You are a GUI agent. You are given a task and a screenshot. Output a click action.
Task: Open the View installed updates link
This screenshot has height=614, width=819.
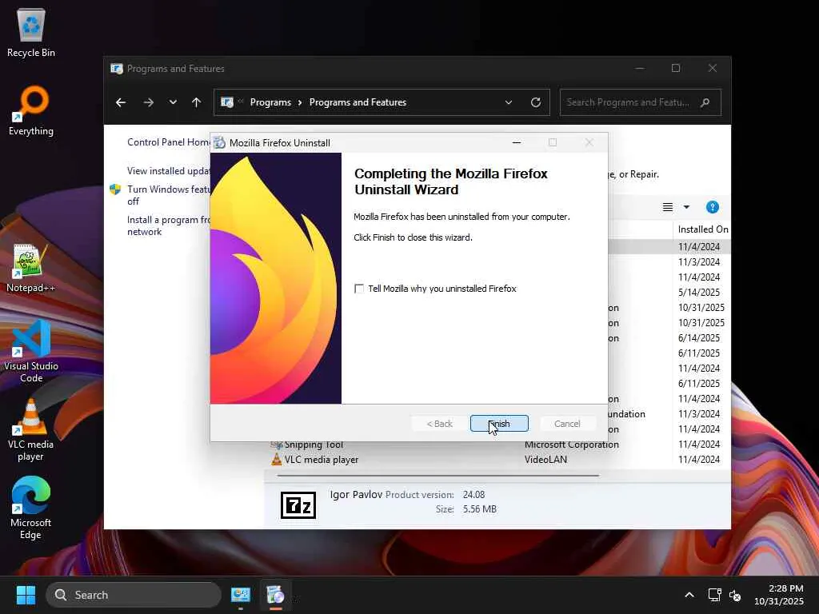[x=168, y=171]
